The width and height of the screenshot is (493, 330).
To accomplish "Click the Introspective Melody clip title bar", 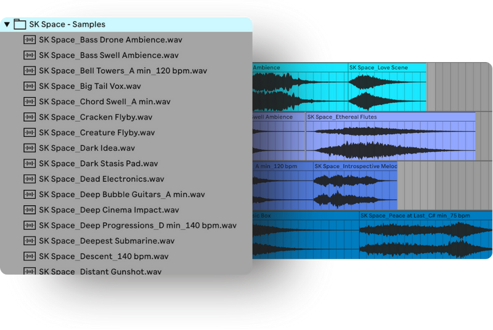I will 356,166.
